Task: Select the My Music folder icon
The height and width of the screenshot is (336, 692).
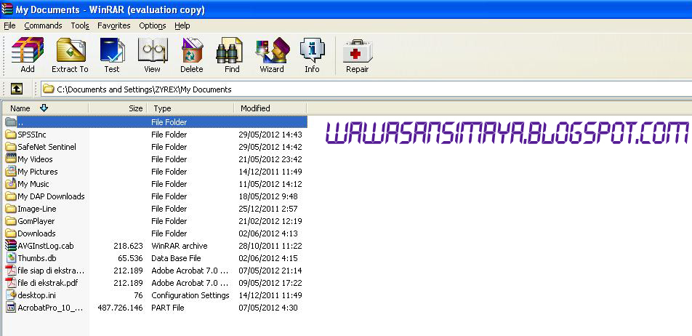Action: pyautogui.click(x=11, y=184)
